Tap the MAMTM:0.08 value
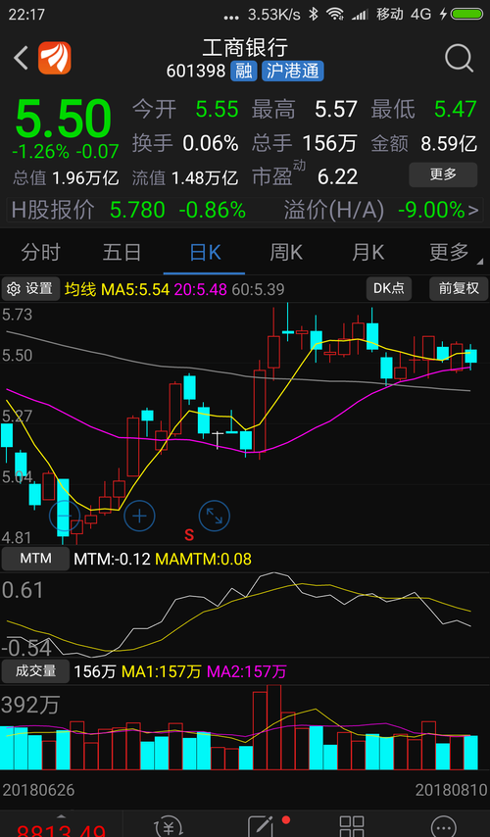 click(203, 559)
